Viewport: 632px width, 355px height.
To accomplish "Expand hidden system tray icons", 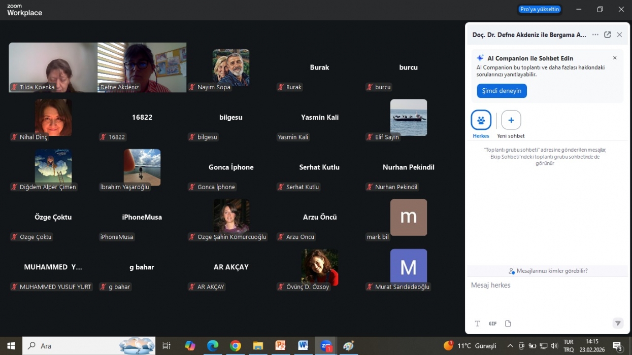I will (510, 346).
